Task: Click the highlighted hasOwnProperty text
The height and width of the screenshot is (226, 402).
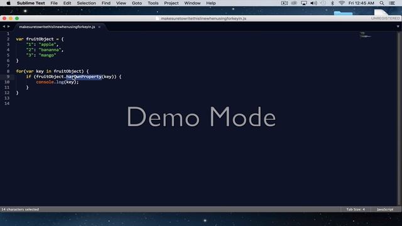Action: click(x=84, y=77)
